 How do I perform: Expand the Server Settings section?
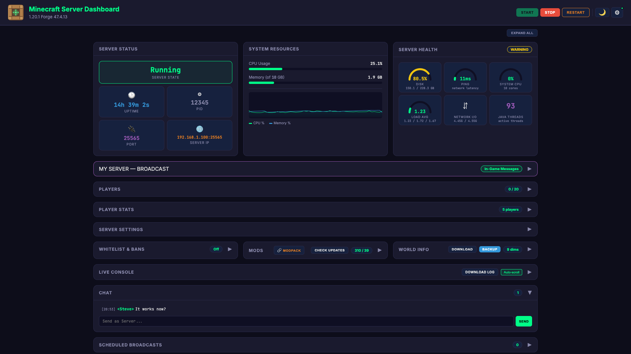(529, 229)
